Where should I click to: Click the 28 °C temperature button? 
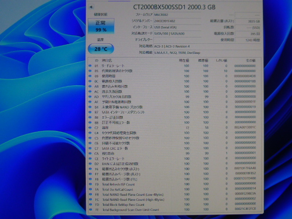[x=101, y=49]
